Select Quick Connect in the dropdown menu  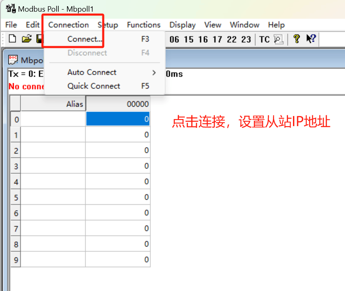point(104,86)
